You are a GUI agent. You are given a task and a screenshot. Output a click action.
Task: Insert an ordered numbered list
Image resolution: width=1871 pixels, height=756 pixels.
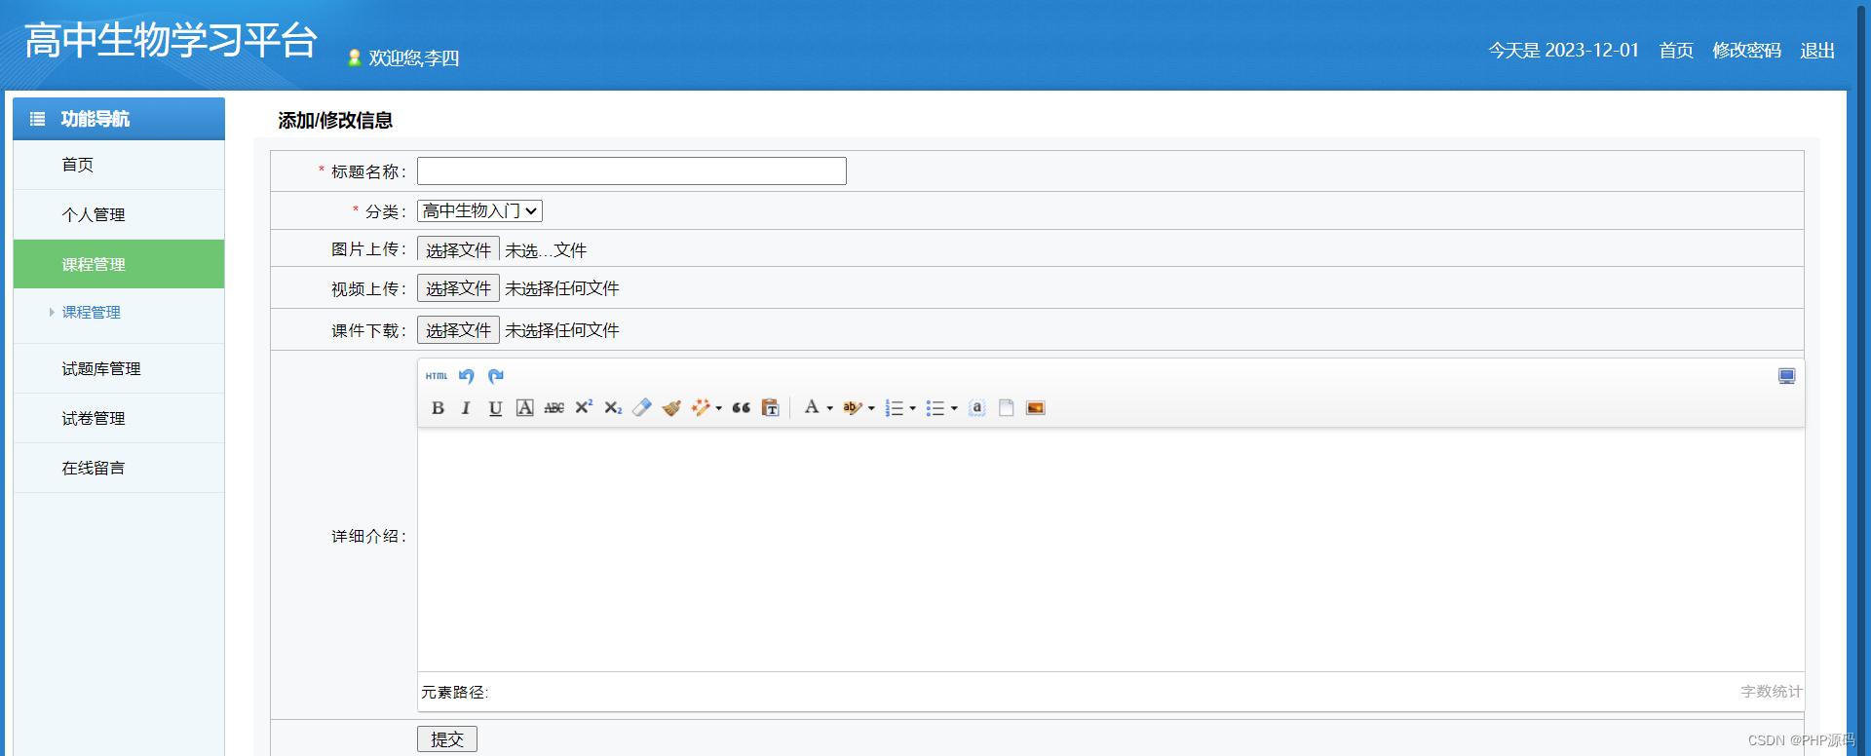894,408
